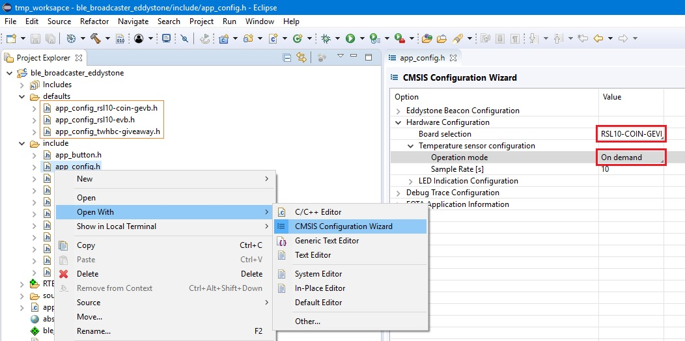
Task: Open the Navigate menu
Action: point(133,21)
